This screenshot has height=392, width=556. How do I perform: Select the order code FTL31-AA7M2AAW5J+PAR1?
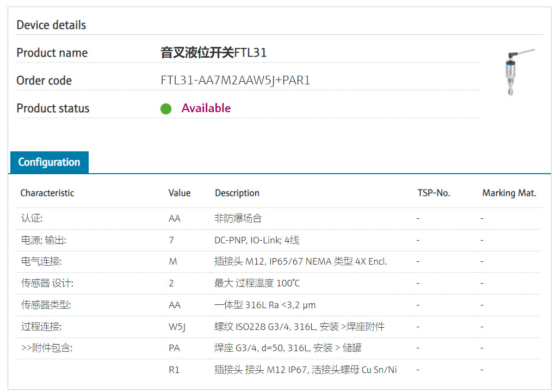(x=235, y=81)
